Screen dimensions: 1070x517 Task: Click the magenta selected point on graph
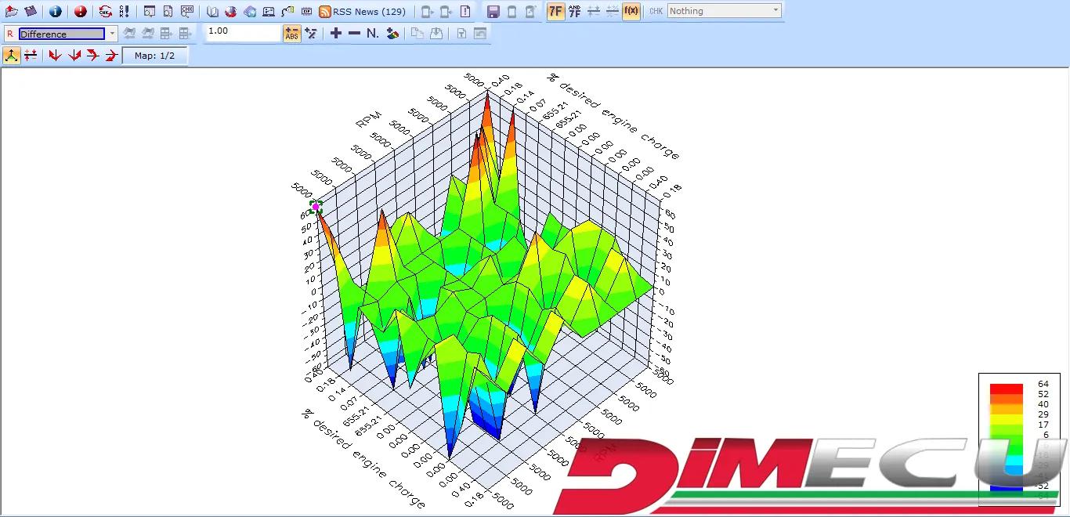[316, 207]
